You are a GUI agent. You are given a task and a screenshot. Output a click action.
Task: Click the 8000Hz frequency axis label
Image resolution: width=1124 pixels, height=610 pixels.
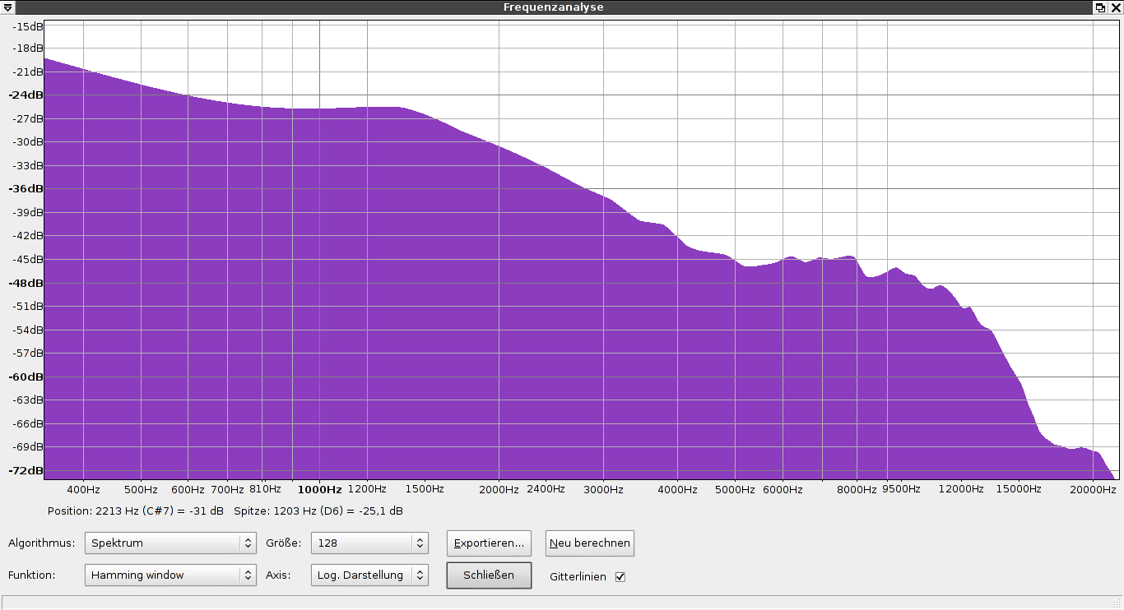(x=857, y=489)
